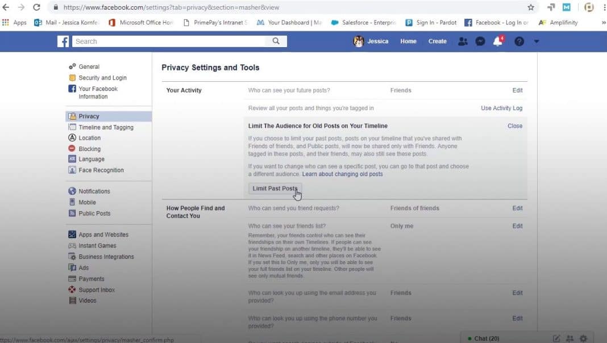607x343 pixels.
Task: Reload the page with the refresh icon
Action: click(x=38, y=8)
